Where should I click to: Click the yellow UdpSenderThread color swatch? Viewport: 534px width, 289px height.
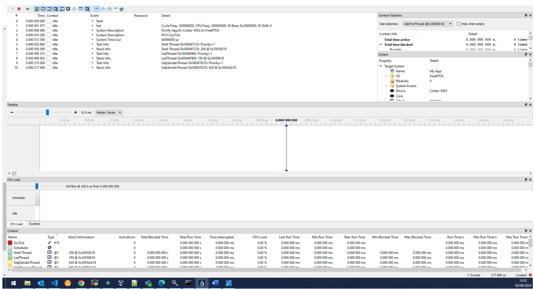tap(10, 262)
